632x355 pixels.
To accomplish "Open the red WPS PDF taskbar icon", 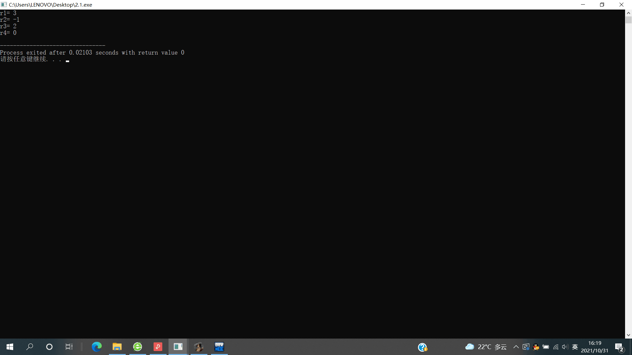I will tap(158, 347).
